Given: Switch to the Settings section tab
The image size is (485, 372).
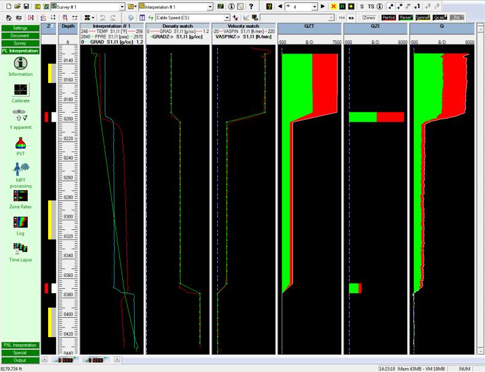Looking at the screenshot, I should [x=20, y=28].
